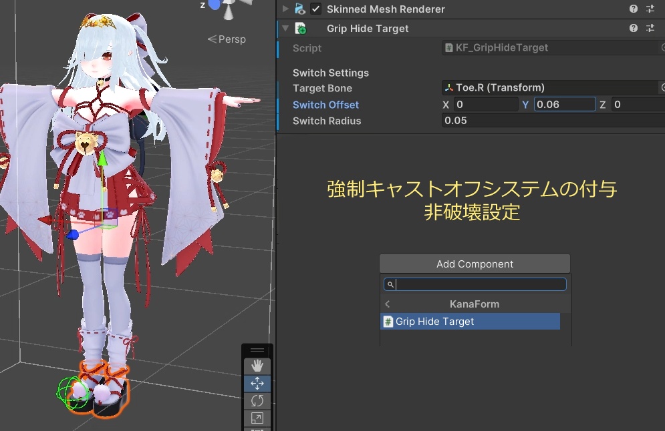Expand the Skinned Mesh Renderer component
This screenshot has height=431, width=665.
click(x=285, y=9)
